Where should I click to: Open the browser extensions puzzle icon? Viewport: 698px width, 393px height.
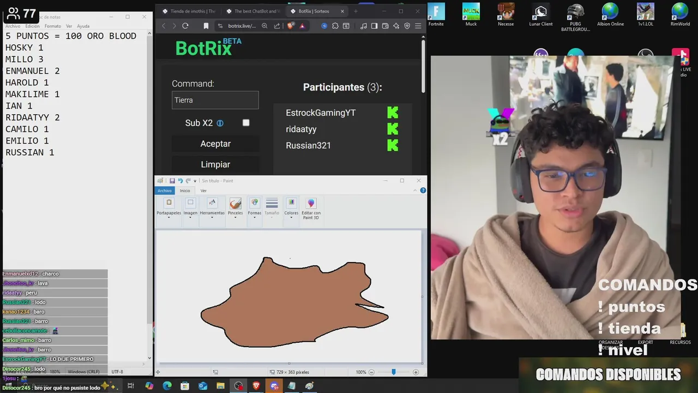pos(335,26)
